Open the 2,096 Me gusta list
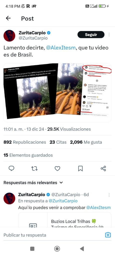Screen dimensions: 115x256 pyautogui.click(x=86, y=142)
